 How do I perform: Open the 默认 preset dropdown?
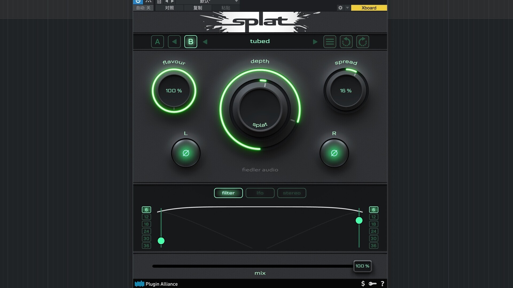point(207,2)
